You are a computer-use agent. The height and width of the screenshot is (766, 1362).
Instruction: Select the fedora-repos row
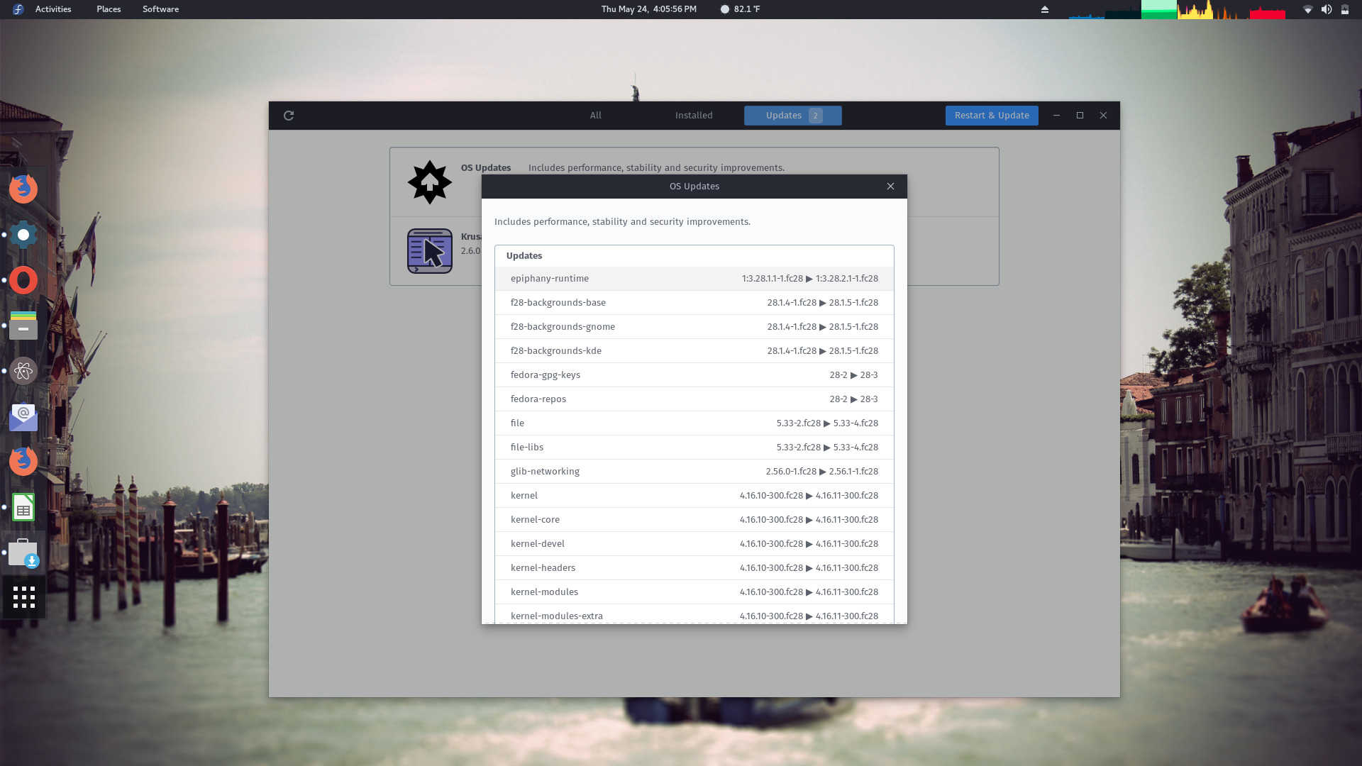[694, 399]
